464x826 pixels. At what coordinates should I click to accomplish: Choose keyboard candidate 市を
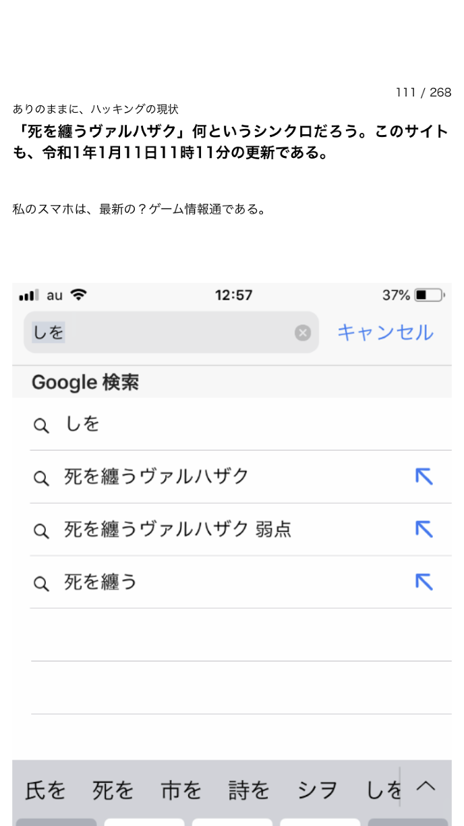[x=181, y=790]
